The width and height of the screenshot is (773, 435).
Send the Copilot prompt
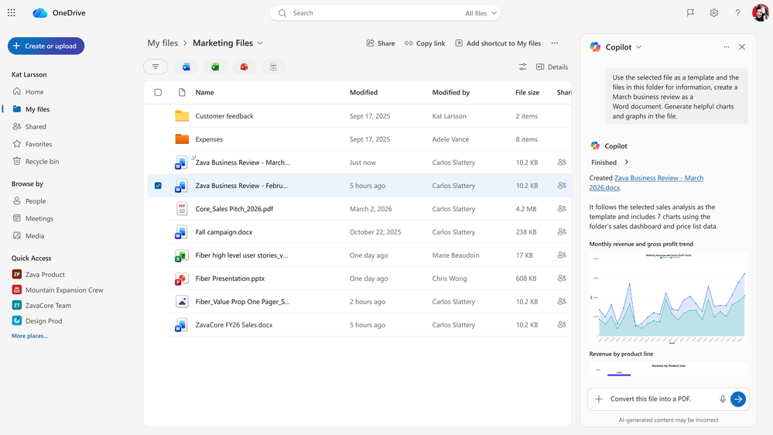coord(738,399)
